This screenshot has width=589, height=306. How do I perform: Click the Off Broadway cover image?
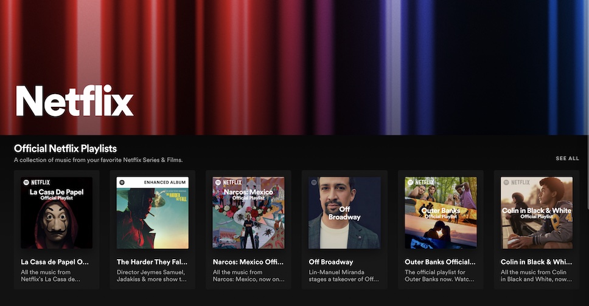(344, 212)
